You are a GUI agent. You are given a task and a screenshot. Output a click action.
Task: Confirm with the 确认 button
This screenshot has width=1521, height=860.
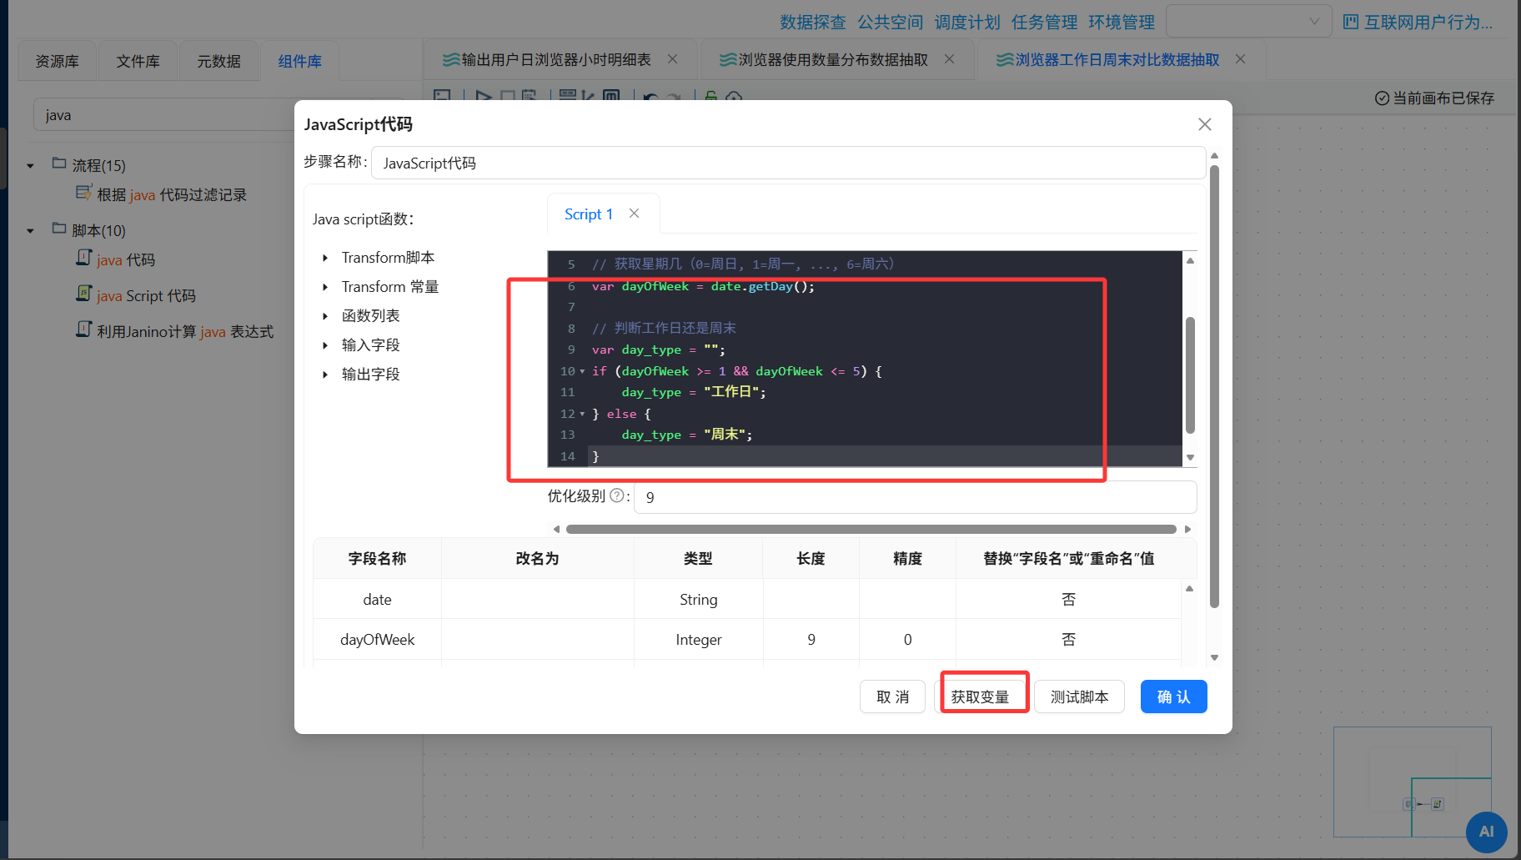coord(1173,697)
